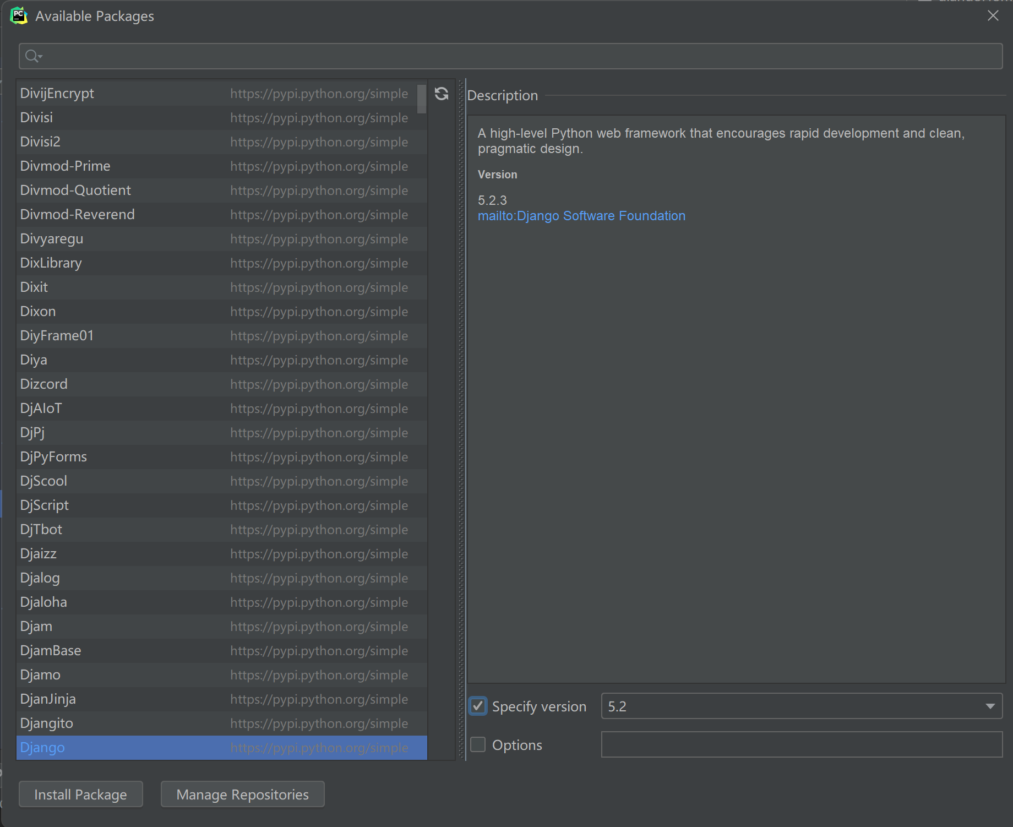Click Install Package button

81,795
